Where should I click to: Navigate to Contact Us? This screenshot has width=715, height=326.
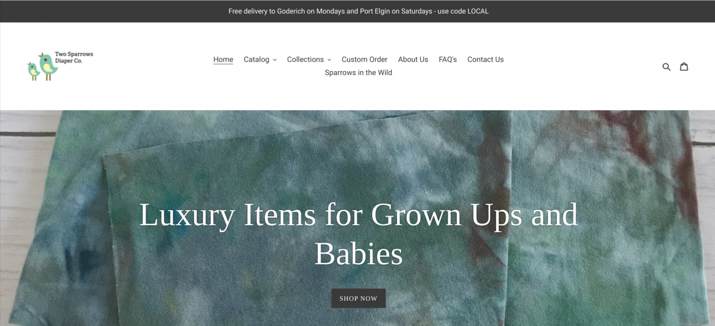(486, 60)
